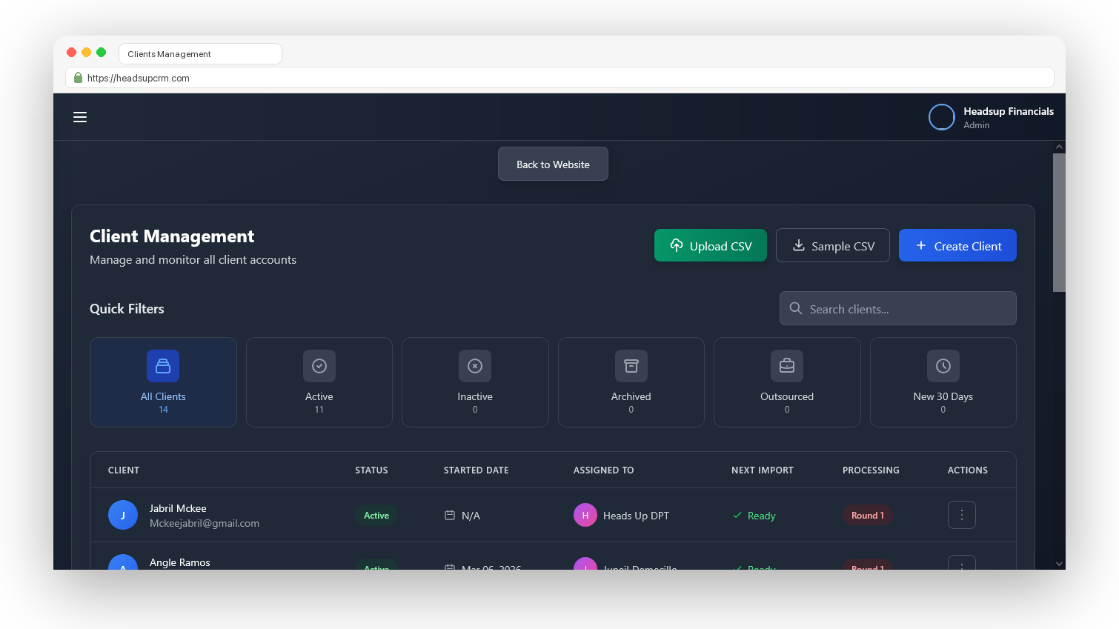
Task: Click the Round 1 badge for Jabril Mckee
Action: tap(868, 515)
